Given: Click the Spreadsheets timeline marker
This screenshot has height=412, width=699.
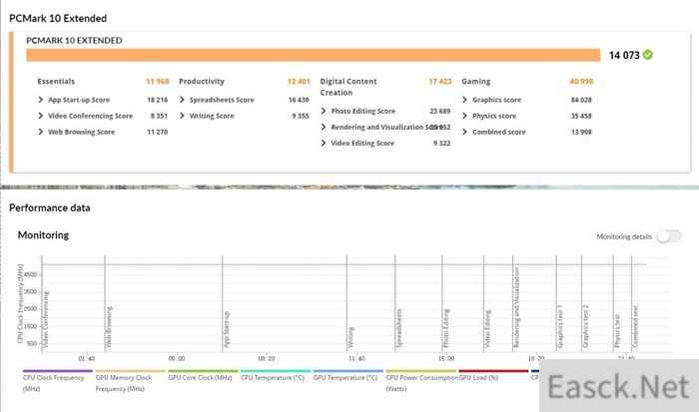Looking at the screenshot, I should 399,328.
